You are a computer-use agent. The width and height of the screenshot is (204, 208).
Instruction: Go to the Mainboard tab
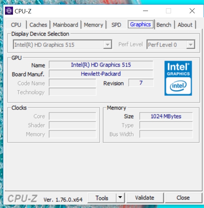click(x=66, y=25)
